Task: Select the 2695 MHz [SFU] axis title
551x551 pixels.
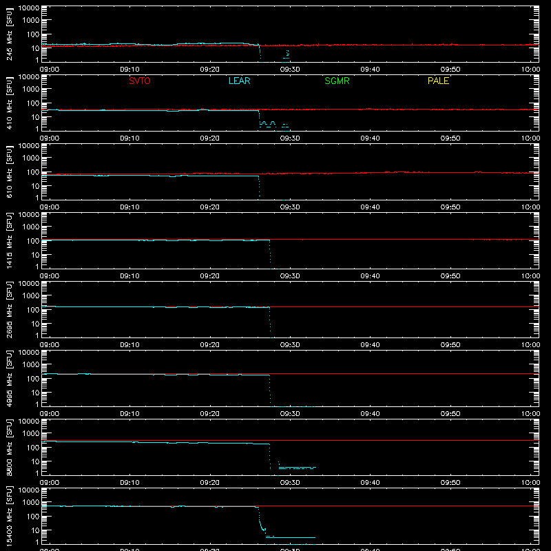Action: click(10, 309)
